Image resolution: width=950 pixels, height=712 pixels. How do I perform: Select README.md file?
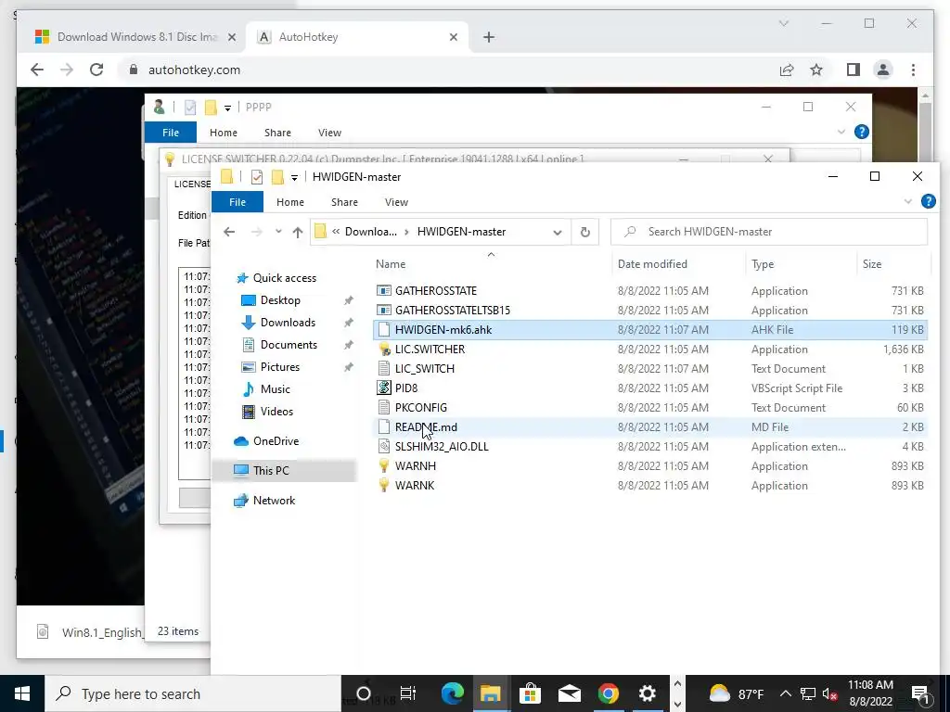coord(650,426)
